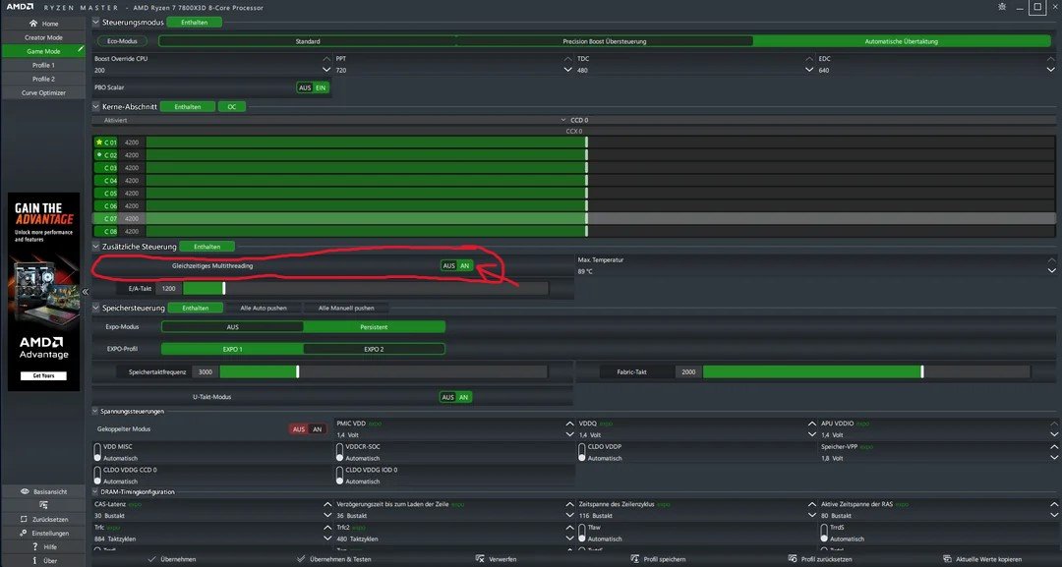Click Get Yours on AMD Advantage ad
The image size is (1062, 567).
(x=43, y=375)
